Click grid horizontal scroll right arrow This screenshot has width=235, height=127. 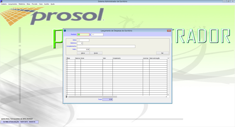click(166, 97)
